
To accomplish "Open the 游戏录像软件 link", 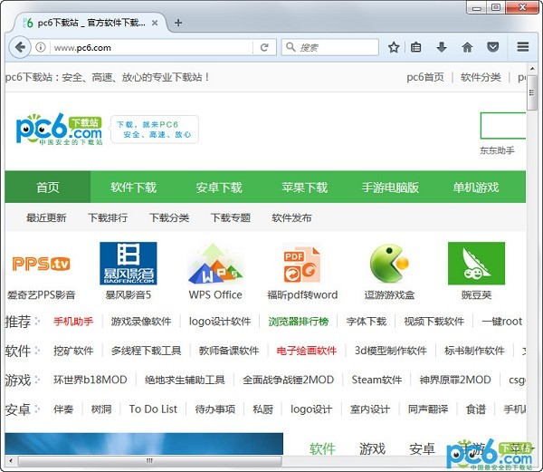I will pyautogui.click(x=141, y=322).
